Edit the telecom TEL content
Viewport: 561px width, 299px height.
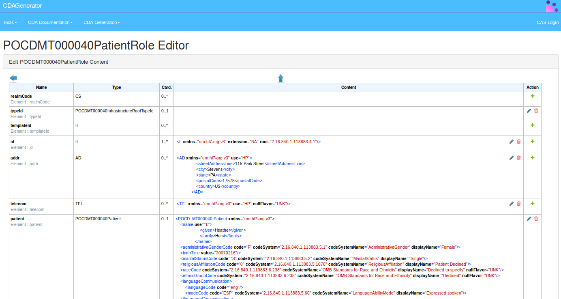[x=511, y=204]
